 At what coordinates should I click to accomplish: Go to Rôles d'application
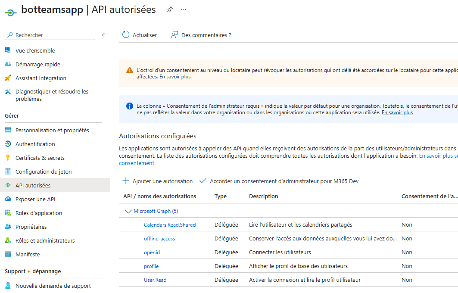point(38,213)
